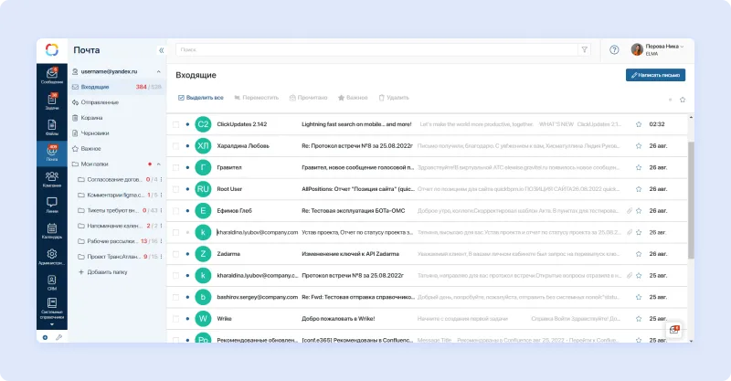Click into the Поиск search field
731x381 pixels.
tap(375, 50)
